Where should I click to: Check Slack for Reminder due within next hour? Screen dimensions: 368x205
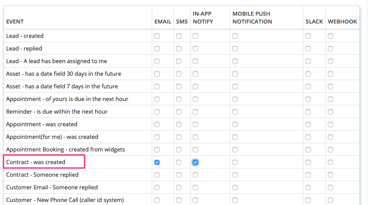(308, 112)
